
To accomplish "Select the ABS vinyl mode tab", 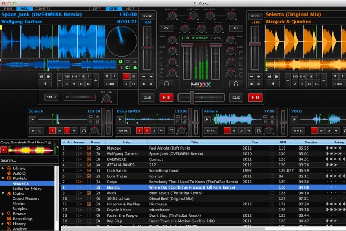I will pos(8,9).
